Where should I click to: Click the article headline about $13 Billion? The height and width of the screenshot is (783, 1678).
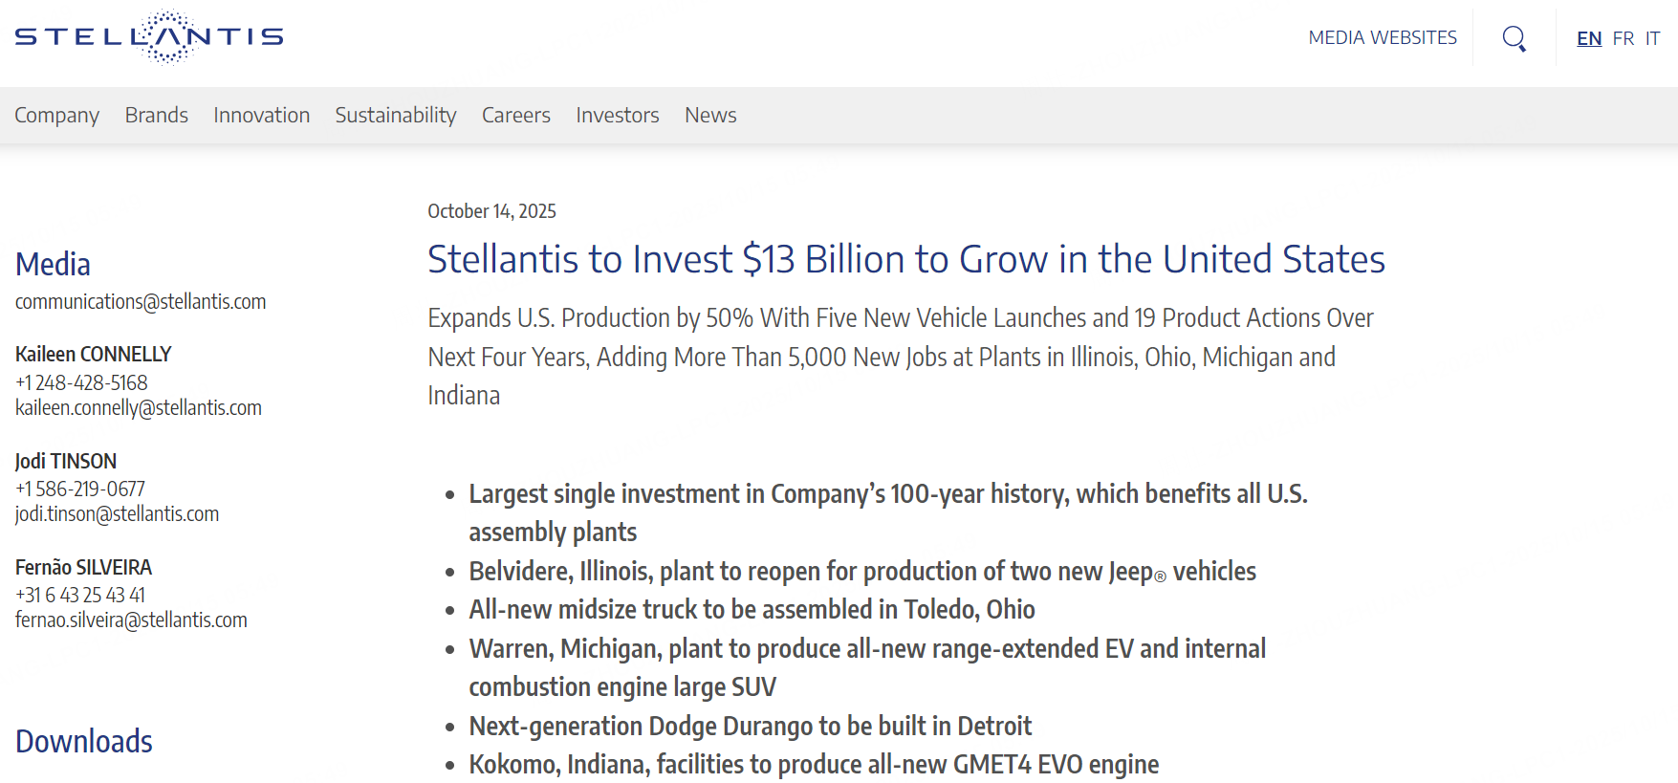[905, 259]
